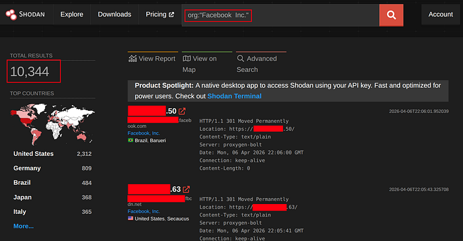Viewport: 463px width, 241px height.
Task: Open the Pricing external link
Action: coord(160,15)
